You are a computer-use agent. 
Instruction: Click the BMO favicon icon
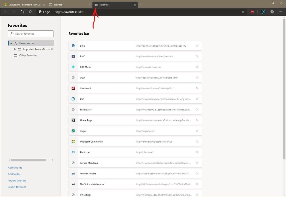click(x=73, y=56)
